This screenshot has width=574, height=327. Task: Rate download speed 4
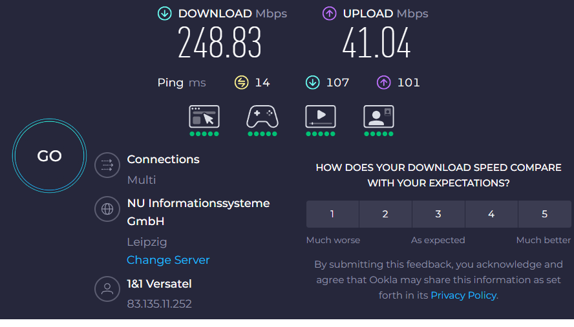[491, 214]
